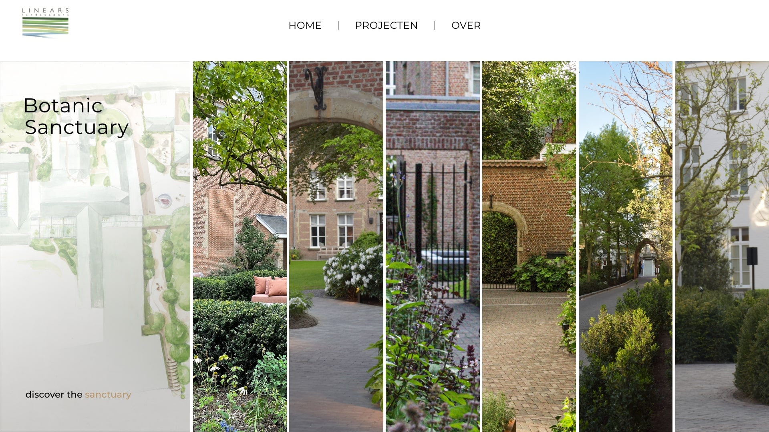Click the Linears Landscapers logo
Screen dimensions: 769x432
pos(45,23)
